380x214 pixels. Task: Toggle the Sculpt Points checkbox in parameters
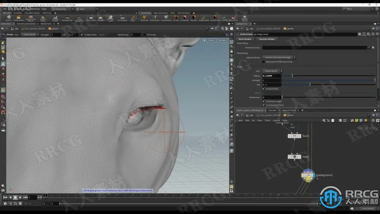point(264,89)
